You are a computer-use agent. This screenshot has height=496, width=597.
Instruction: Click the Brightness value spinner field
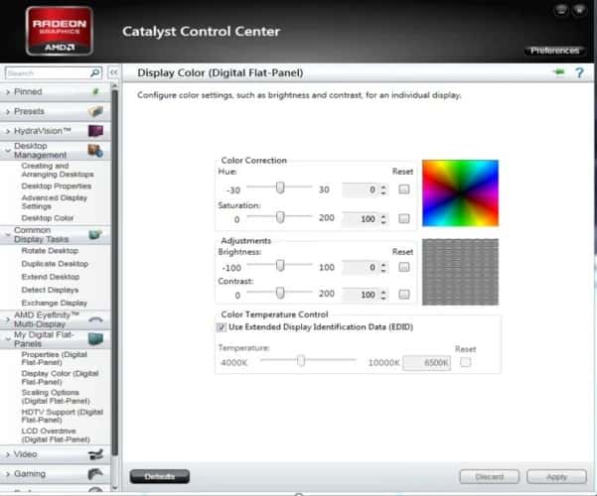[365, 268]
